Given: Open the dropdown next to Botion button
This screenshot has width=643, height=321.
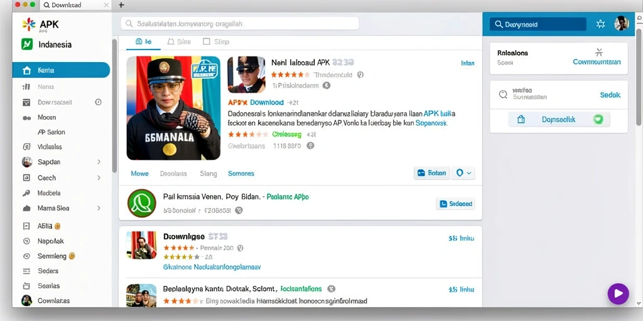Looking at the screenshot, I should point(463,173).
